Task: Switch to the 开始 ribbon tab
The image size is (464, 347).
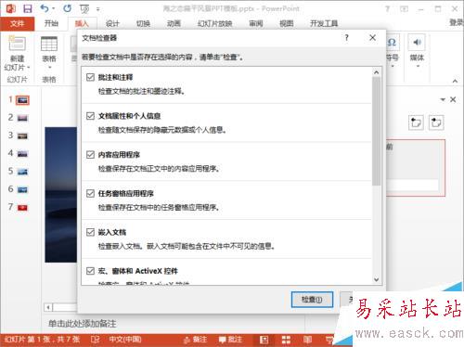Action: 51,23
